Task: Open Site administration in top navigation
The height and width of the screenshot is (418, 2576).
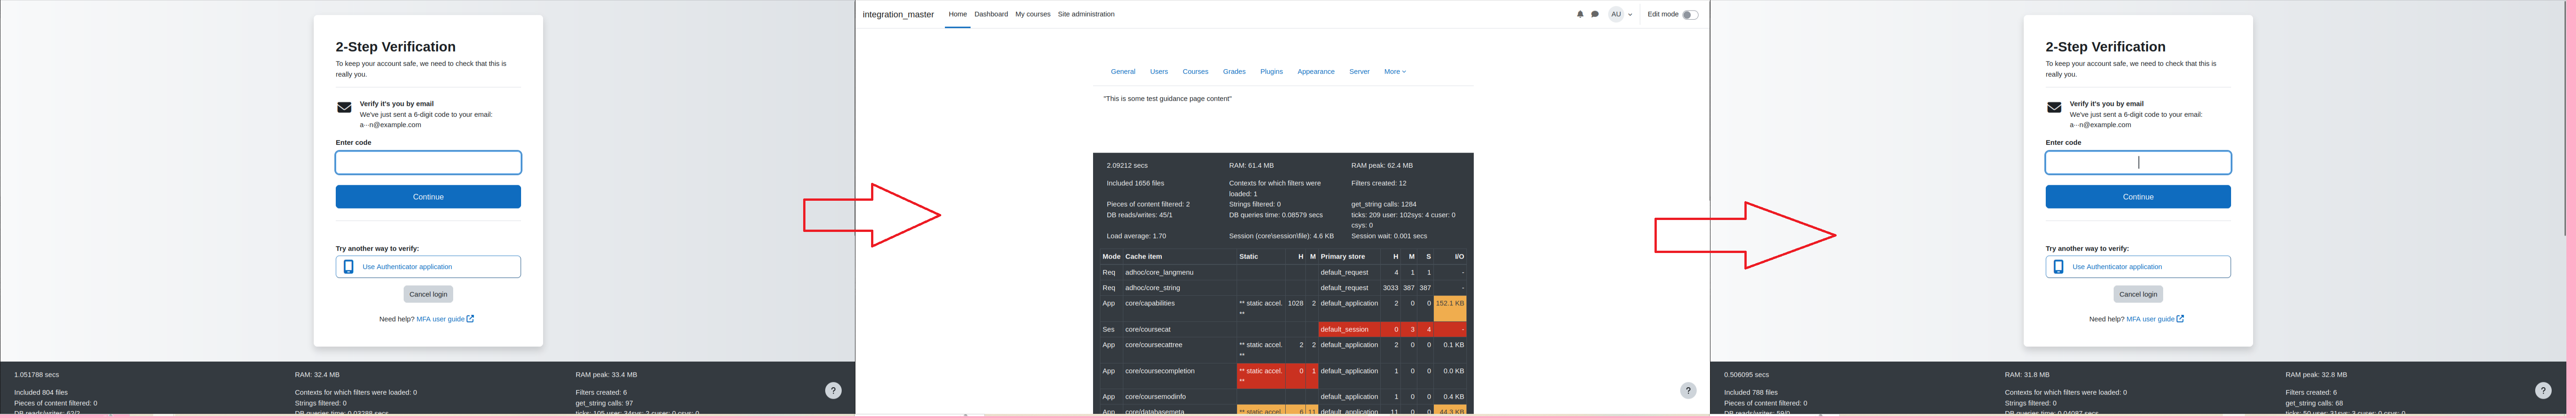Action: pos(1086,14)
